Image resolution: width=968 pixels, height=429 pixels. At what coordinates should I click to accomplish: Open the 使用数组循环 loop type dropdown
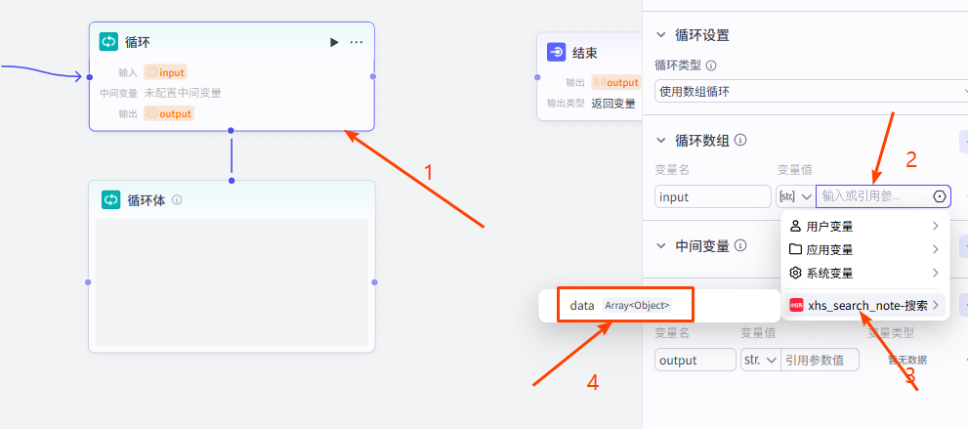tap(811, 92)
